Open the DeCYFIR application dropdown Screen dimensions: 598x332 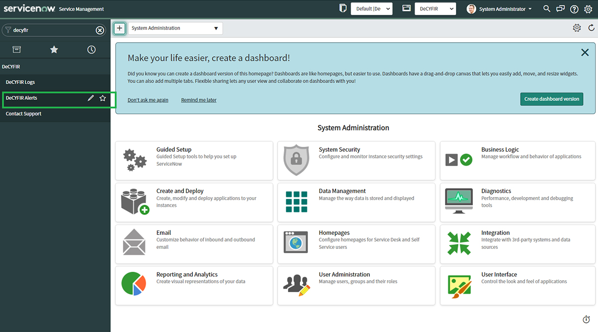pyautogui.click(x=436, y=8)
